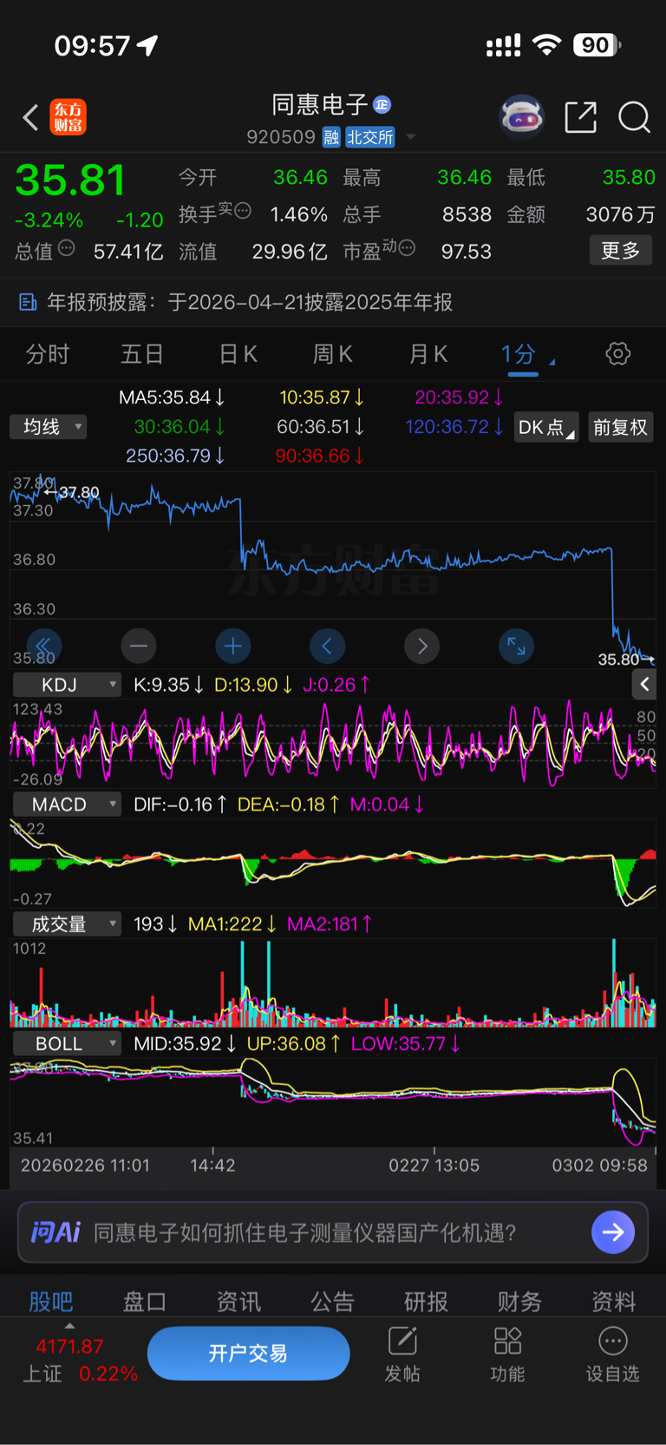This screenshot has width=666, height=1445.
Task: Open 研报 research tab
Action: tap(426, 1301)
